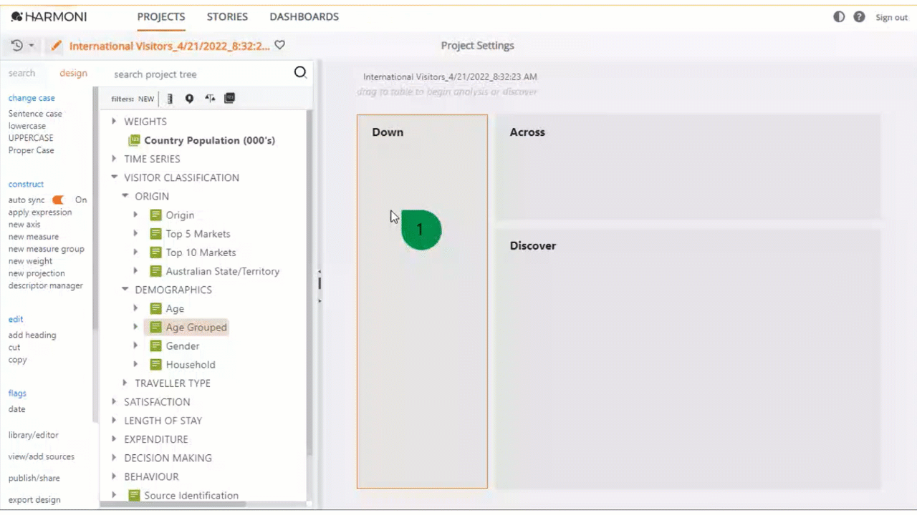Click apply expression
This screenshot has height=515, width=917.
pos(40,212)
